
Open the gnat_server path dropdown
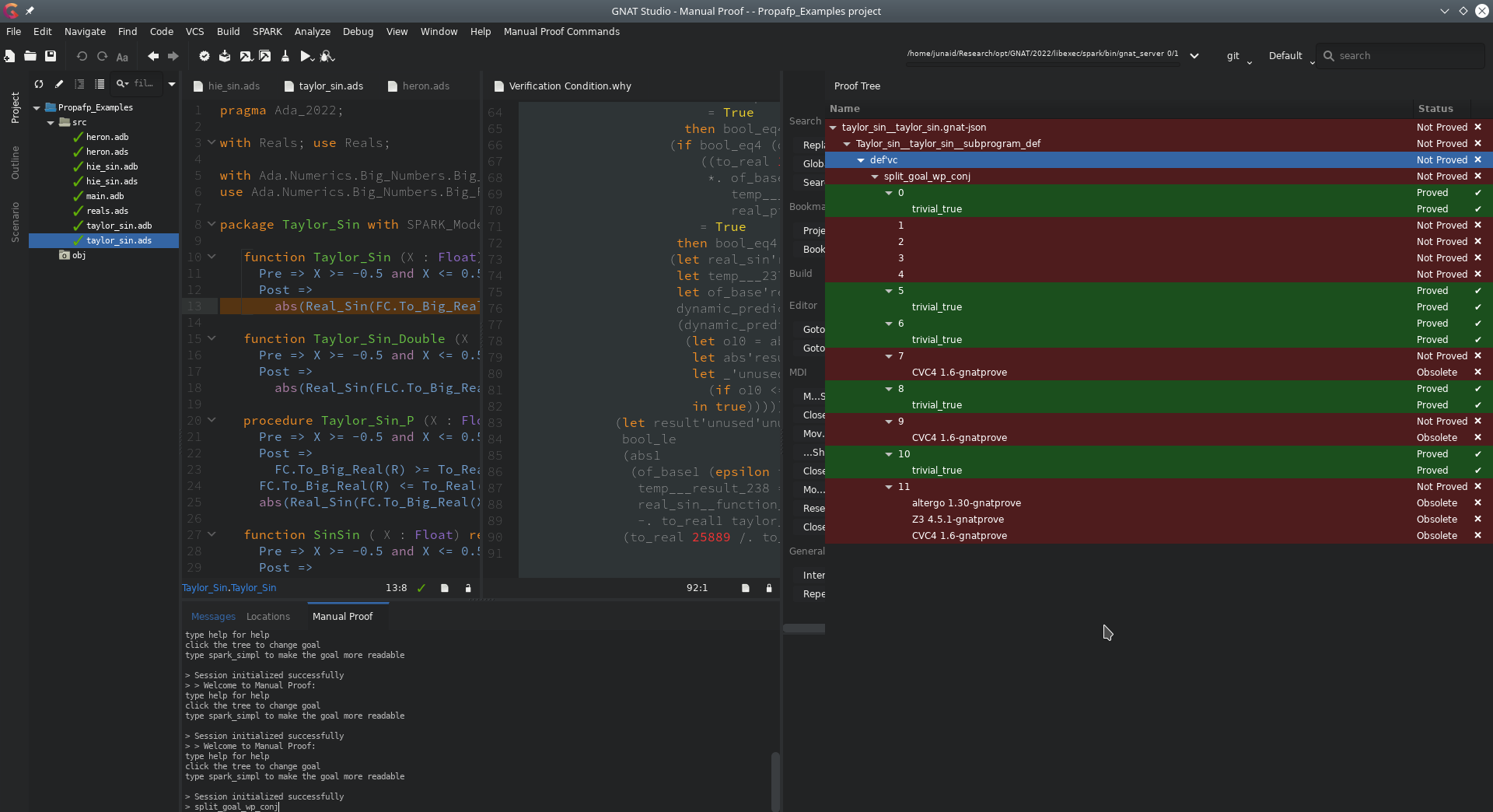click(1194, 56)
